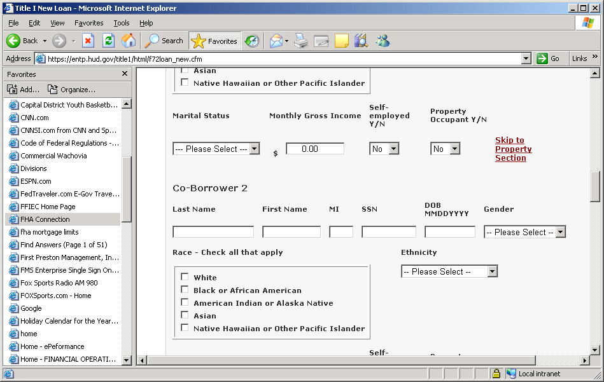Click the Stop loading toolbar icon

(x=88, y=41)
